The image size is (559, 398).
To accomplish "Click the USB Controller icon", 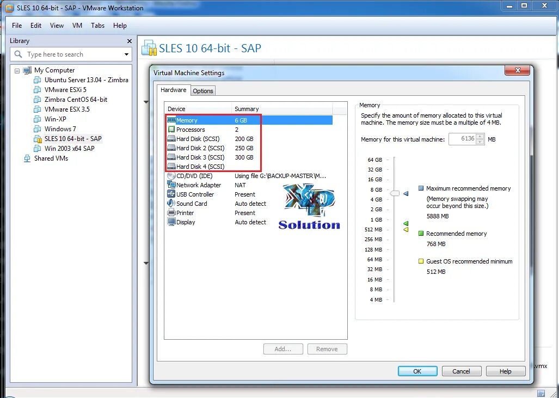I will click(x=171, y=194).
